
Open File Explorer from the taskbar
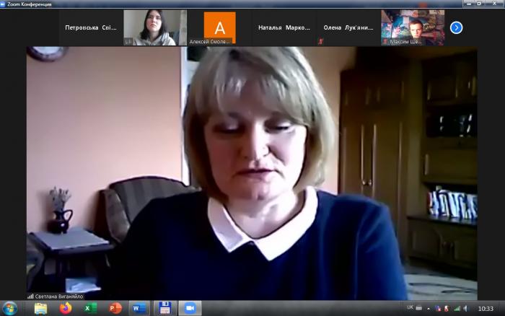coord(40,308)
